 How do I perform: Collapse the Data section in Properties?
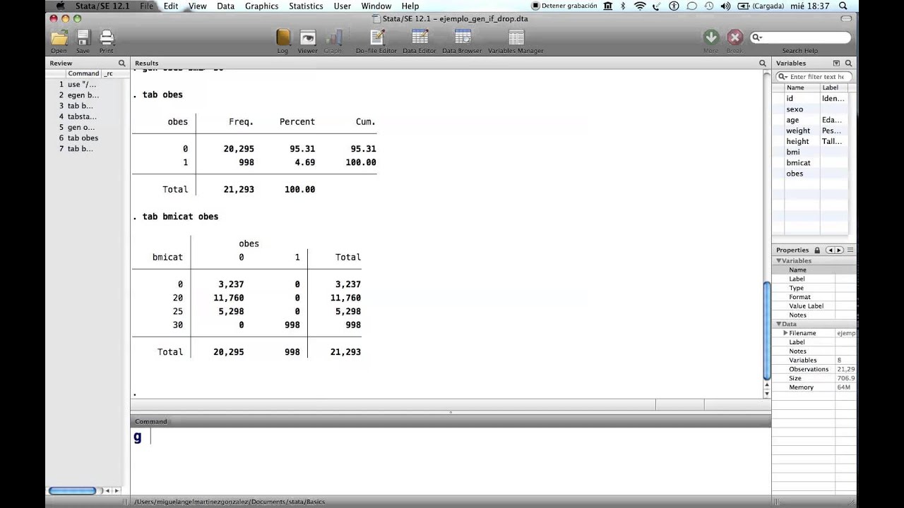(779, 325)
